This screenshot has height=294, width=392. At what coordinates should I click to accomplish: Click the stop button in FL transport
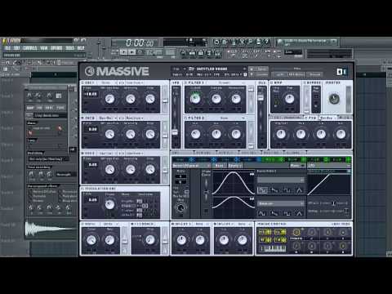132,51
